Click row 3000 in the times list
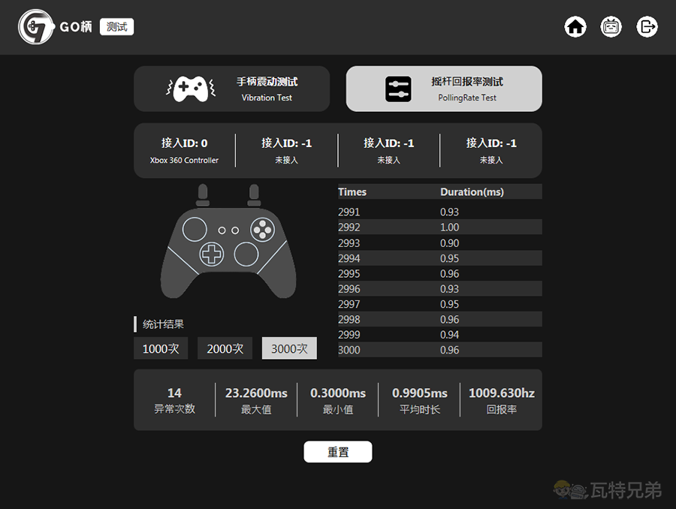 pos(439,350)
